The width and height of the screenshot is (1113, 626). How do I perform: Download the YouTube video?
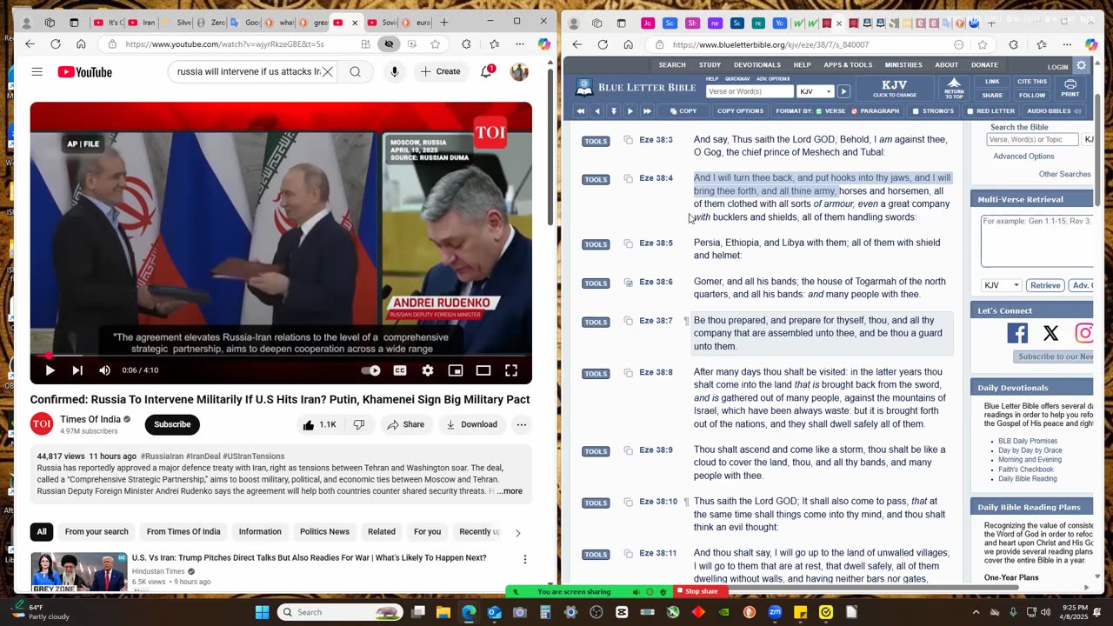pos(471,424)
